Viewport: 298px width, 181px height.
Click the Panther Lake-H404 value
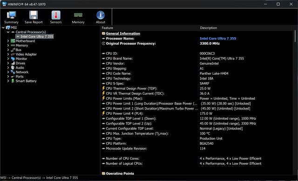[214, 73]
